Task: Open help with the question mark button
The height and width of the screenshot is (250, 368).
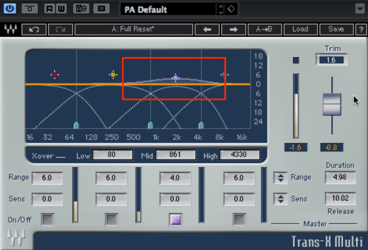Action: click(361, 29)
